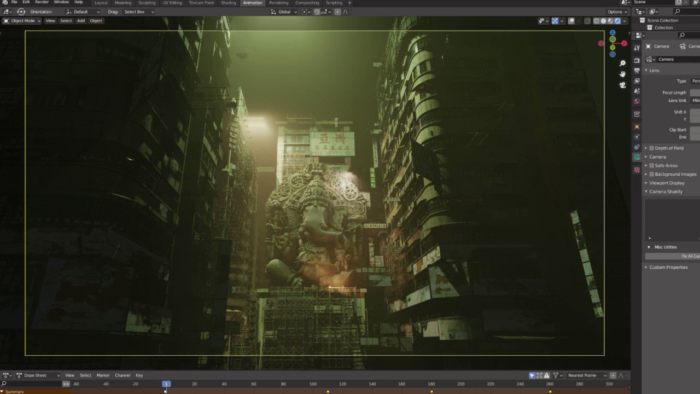This screenshot has width=700, height=394.
Task: Open the Object Mode dropdown
Action: (x=22, y=21)
